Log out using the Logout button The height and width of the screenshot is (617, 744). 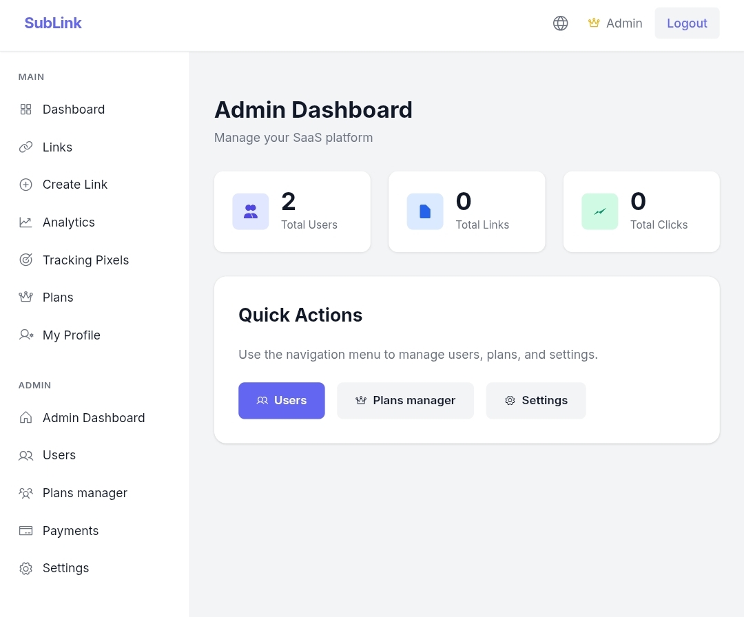click(x=687, y=23)
